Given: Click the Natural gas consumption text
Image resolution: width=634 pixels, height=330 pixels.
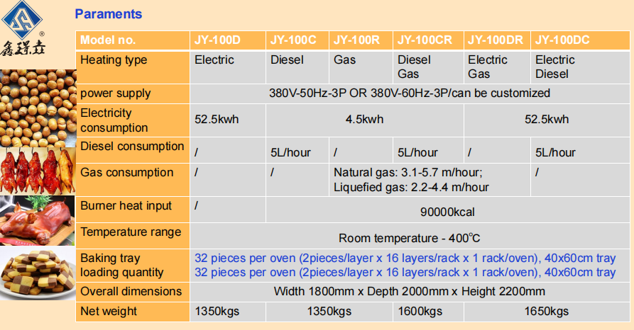Looking at the screenshot, I should point(408,173).
